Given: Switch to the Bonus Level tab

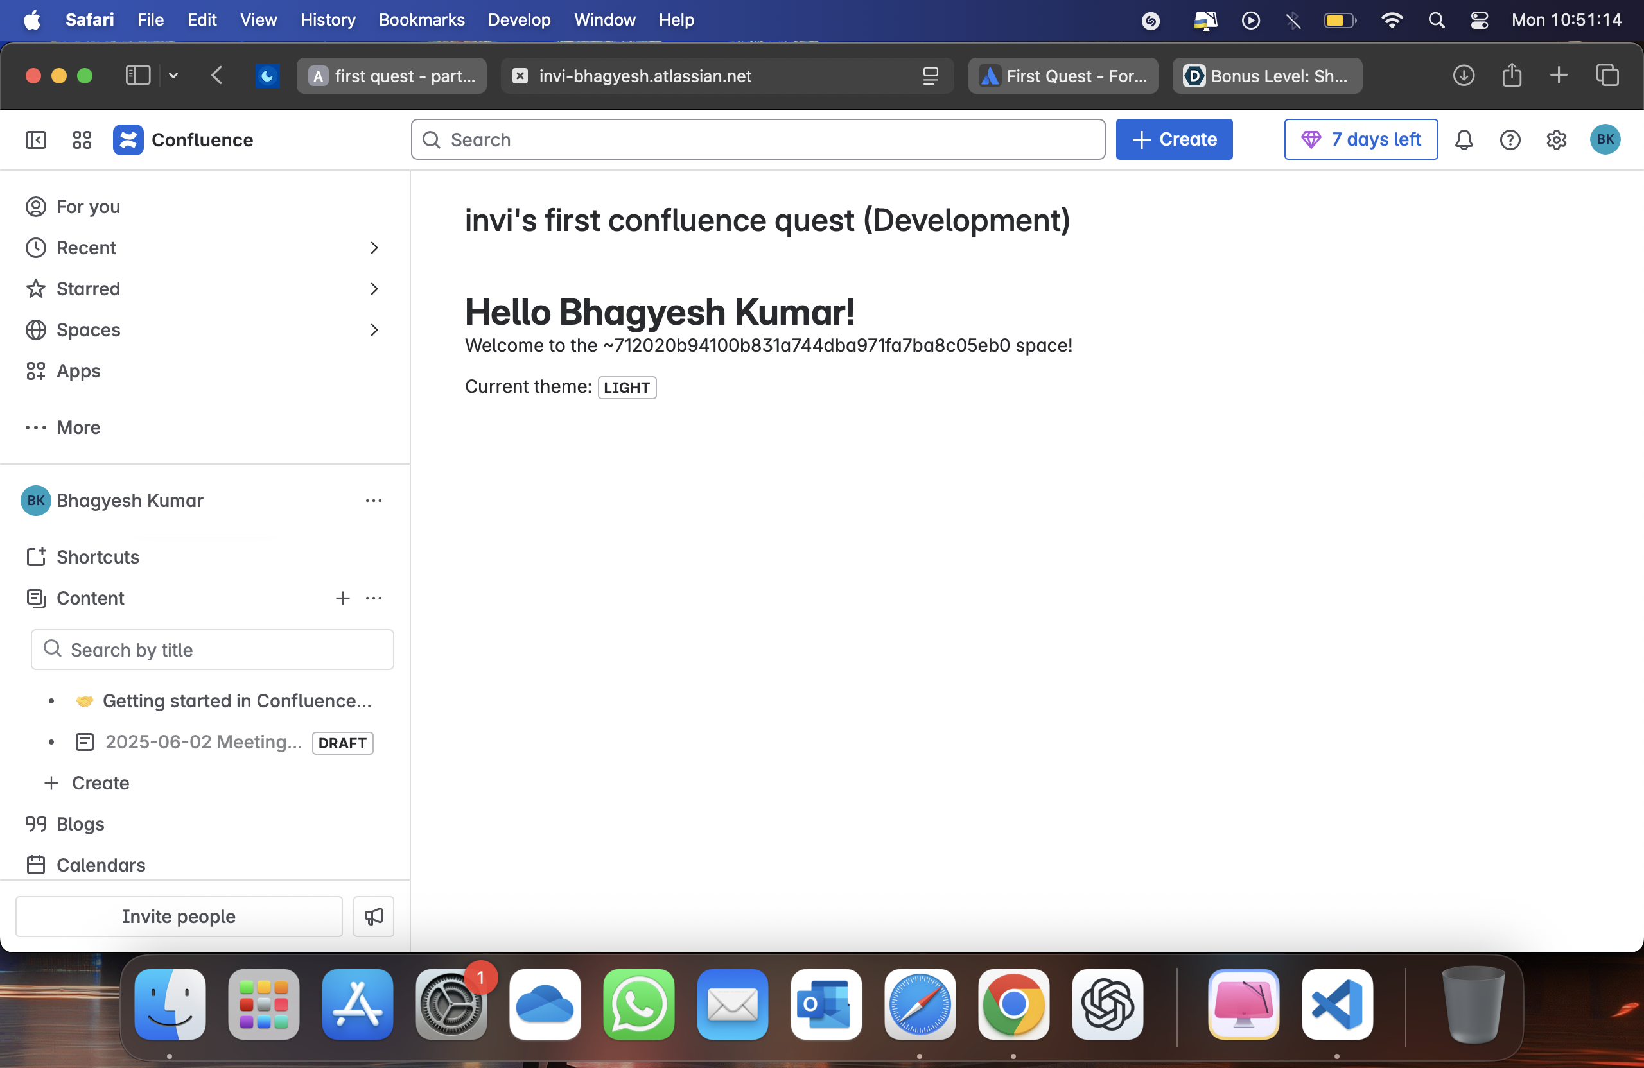Looking at the screenshot, I should click(x=1267, y=76).
